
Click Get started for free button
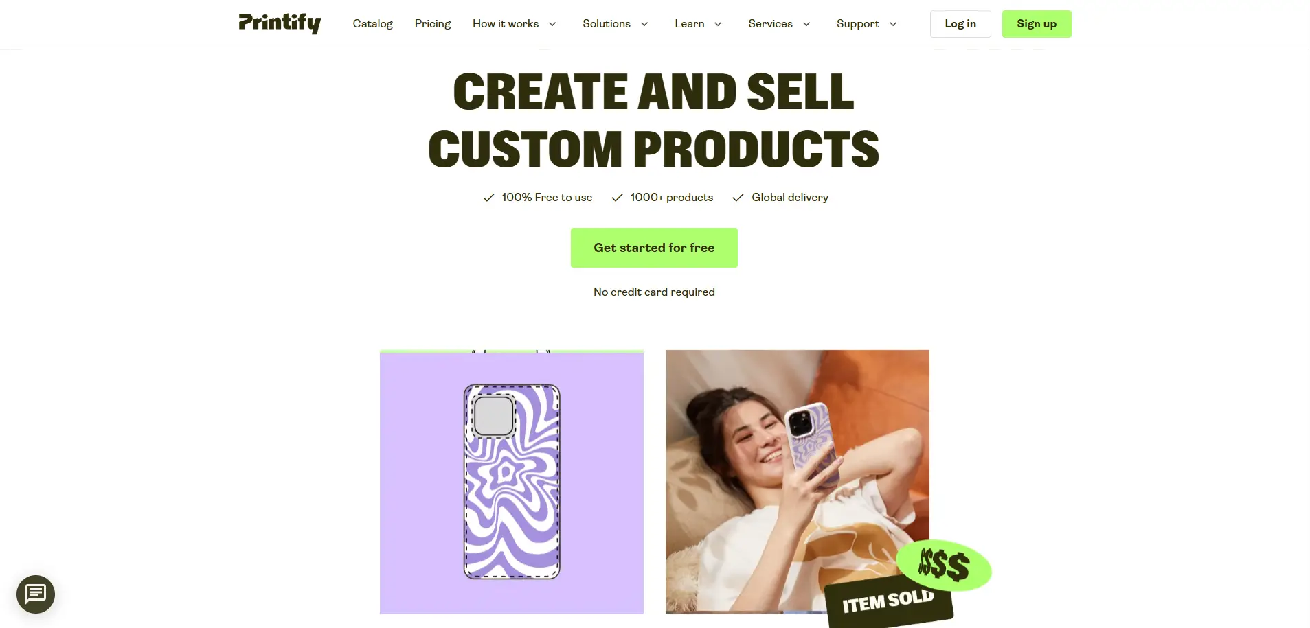click(654, 248)
